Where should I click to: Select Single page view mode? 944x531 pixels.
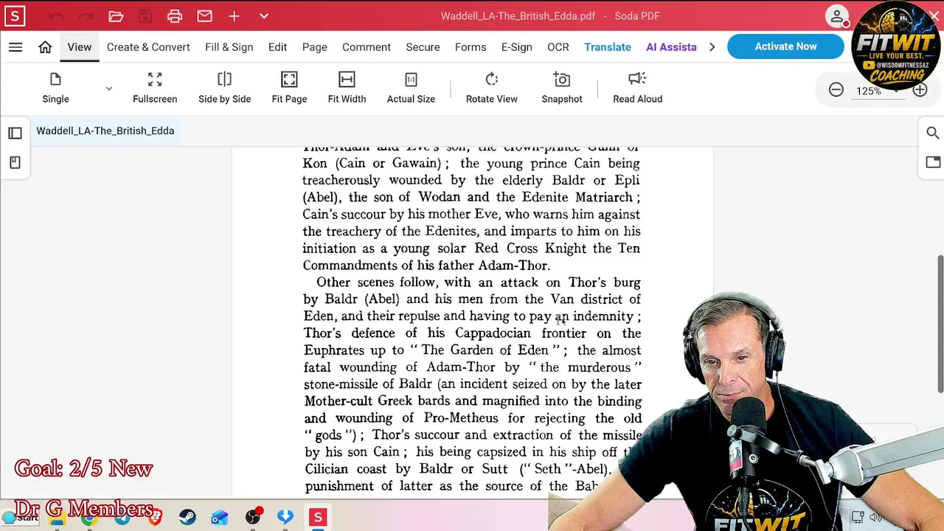[x=55, y=88]
